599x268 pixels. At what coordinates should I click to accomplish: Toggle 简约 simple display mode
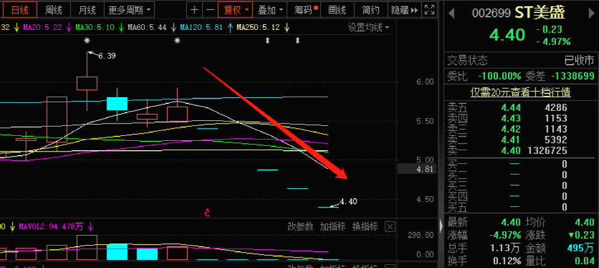coord(370,10)
